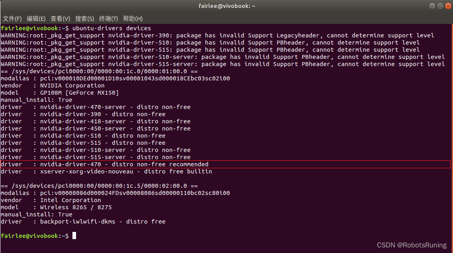Click the Wireless 8265 / 8275 model text
This screenshot has width=453, height=253.
pyautogui.click(x=76, y=207)
